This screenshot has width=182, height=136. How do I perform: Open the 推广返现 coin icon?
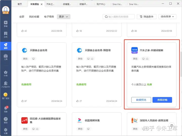(x=6, y=96)
